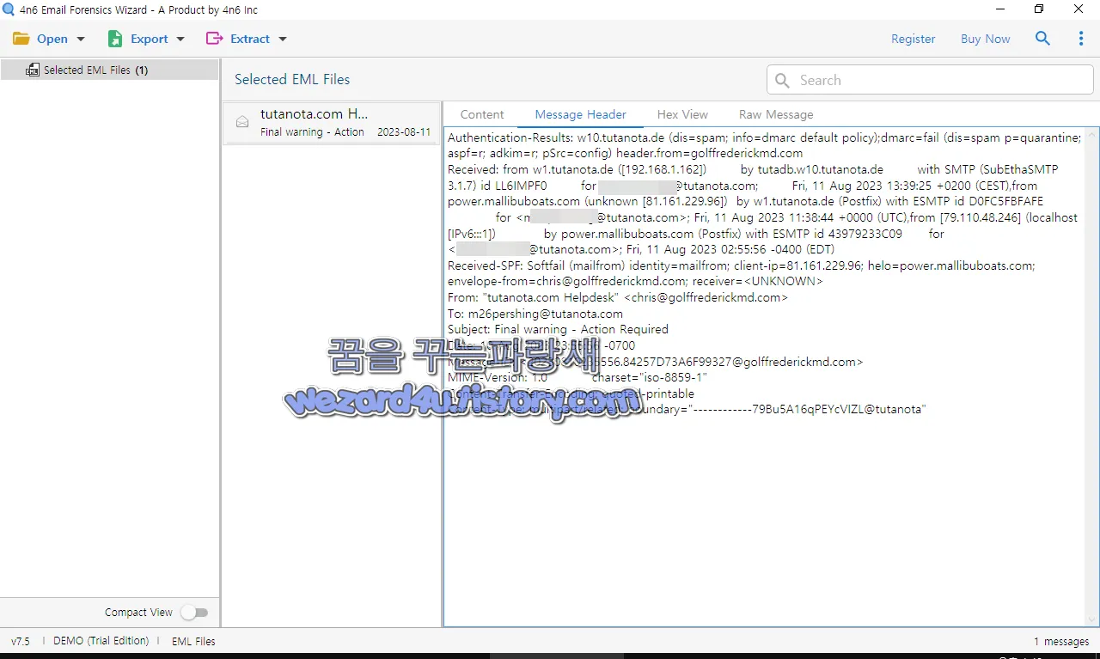1100x659 pixels.
Task: Click the Extract button label
Action: [x=250, y=39]
